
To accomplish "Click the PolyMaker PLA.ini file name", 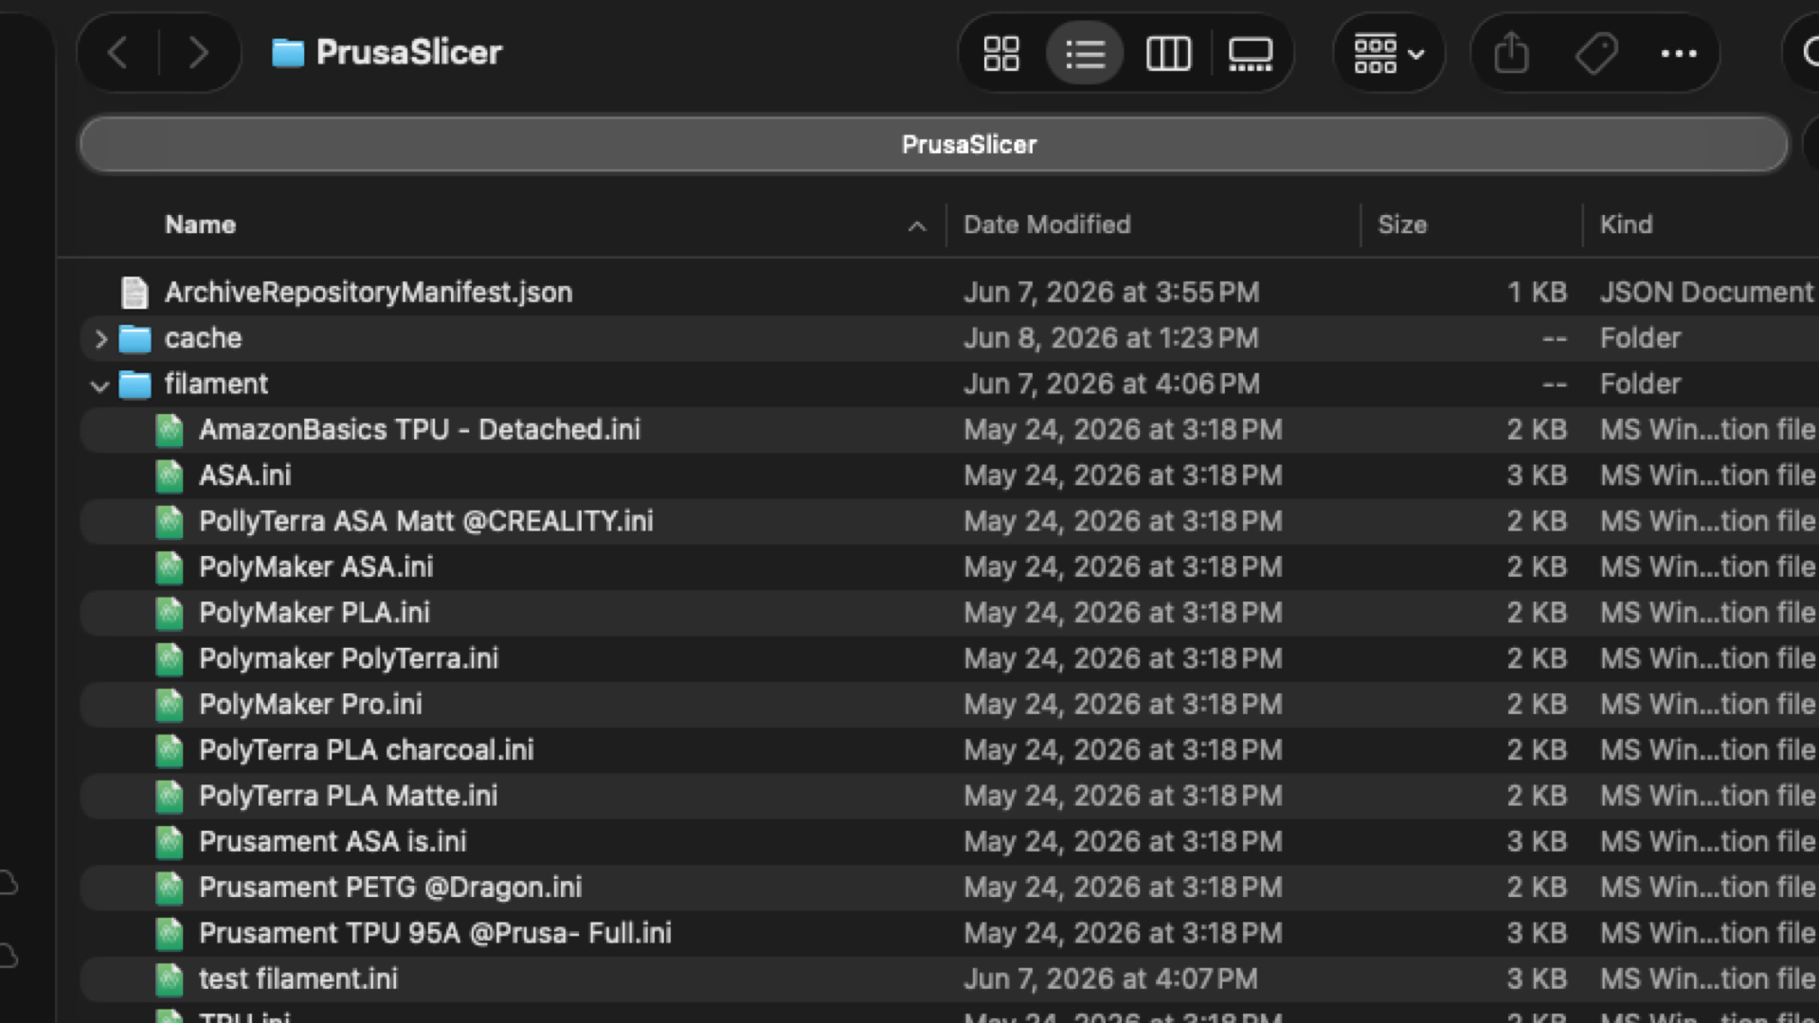I will coord(315,613).
